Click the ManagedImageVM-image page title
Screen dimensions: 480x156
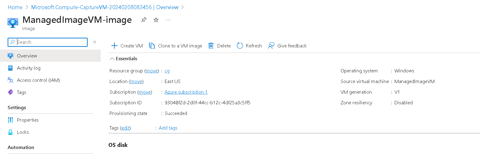click(x=77, y=20)
